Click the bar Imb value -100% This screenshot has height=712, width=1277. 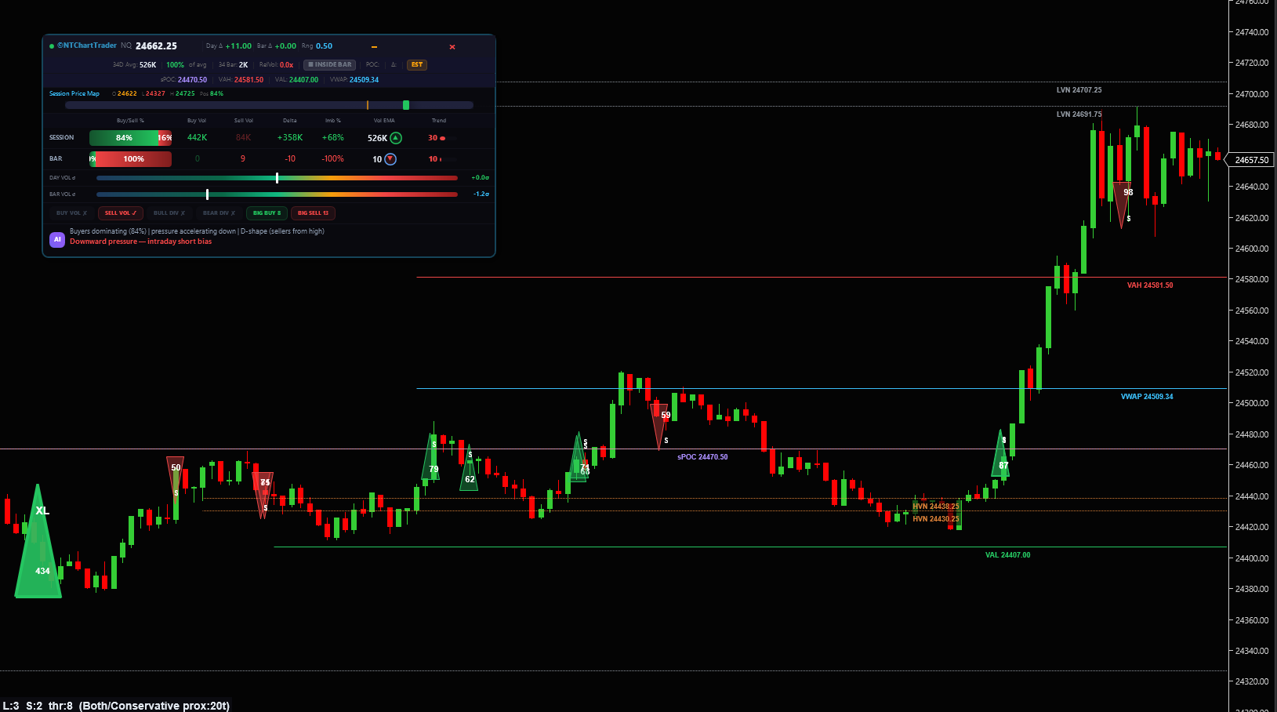(333, 159)
